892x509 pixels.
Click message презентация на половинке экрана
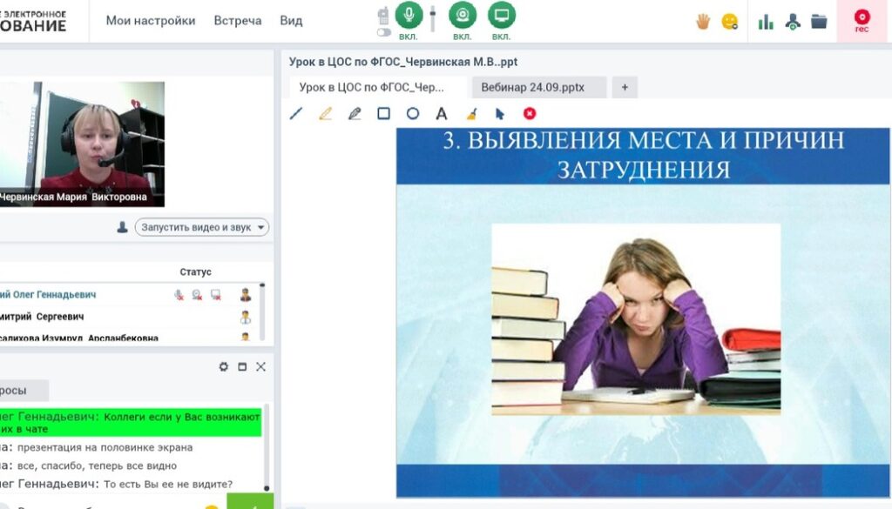pyautogui.click(x=105, y=447)
